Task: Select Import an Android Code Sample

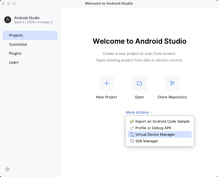Action: point(160,121)
